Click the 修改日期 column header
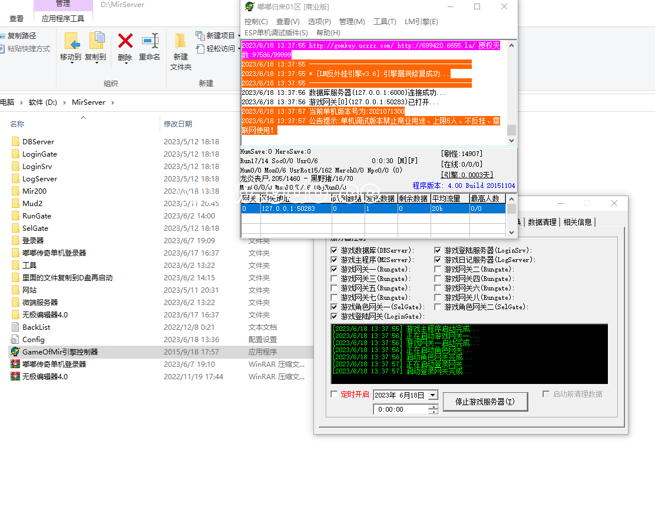This screenshot has height=520, width=655. tap(178, 124)
